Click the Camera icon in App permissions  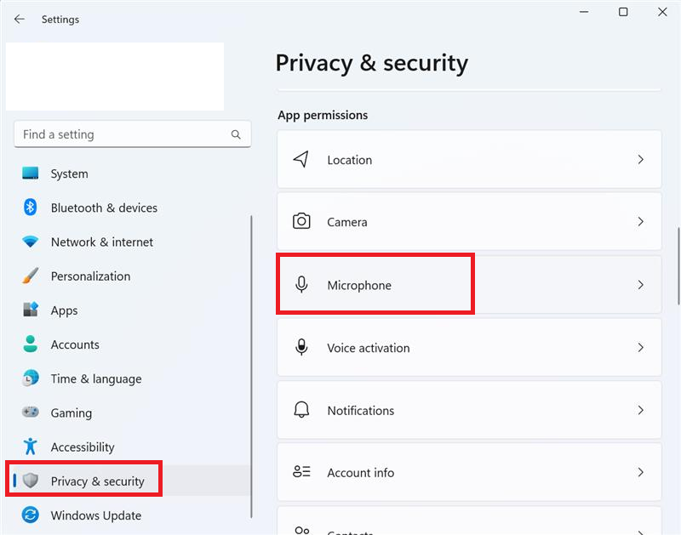(x=301, y=221)
